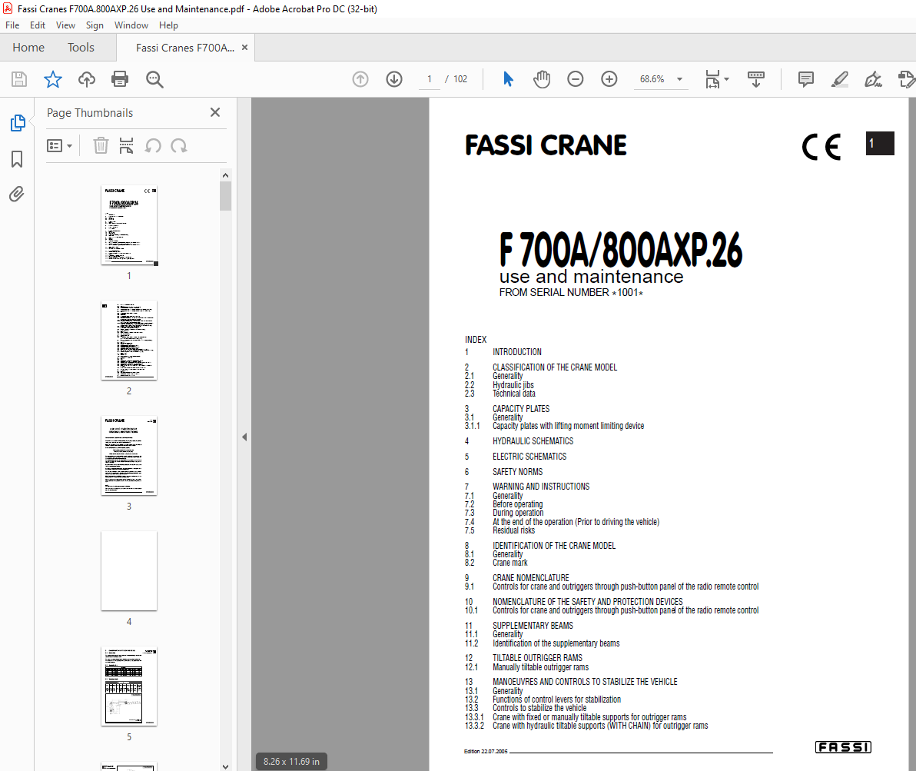The height and width of the screenshot is (771, 916).
Task: Click the INTRODUCTION index entry
Action: pos(516,352)
